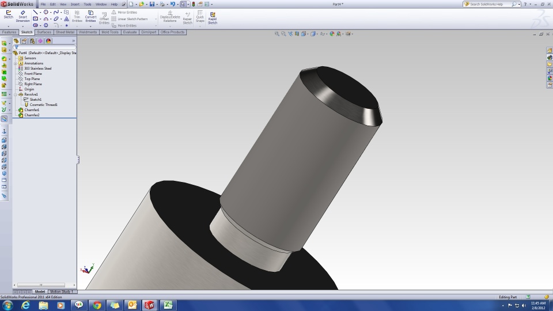Image resolution: width=553 pixels, height=311 pixels.
Task: Select the Sensors item in tree
Action: (x=30, y=58)
